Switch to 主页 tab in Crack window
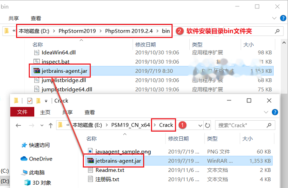The width and height of the screenshot is (288, 188). click(45, 112)
